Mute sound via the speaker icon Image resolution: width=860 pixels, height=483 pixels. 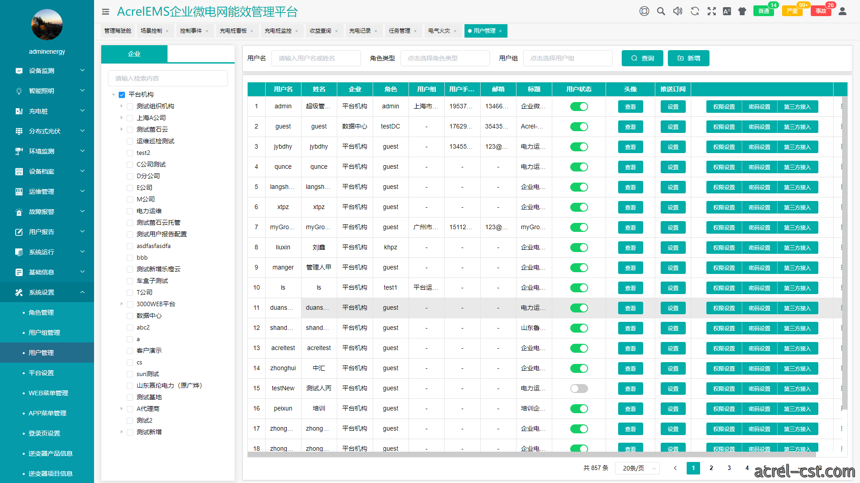click(x=678, y=11)
